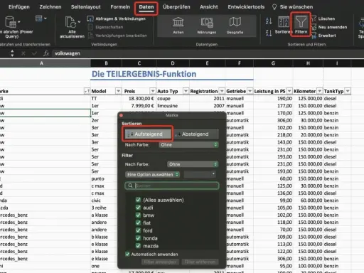The width and height of the screenshot is (364, 273).
Task: Uncheck the audi checkbox
Action: (x=138, y=208)
